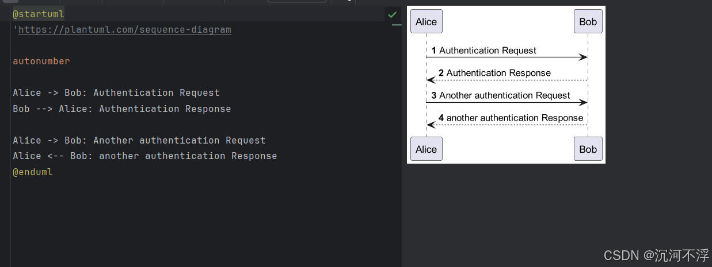The height and width of the screenshot is (267, 712).
Task: Select the bottom Alice participant box
Action: pyautogui.click(x=426, y=149)
